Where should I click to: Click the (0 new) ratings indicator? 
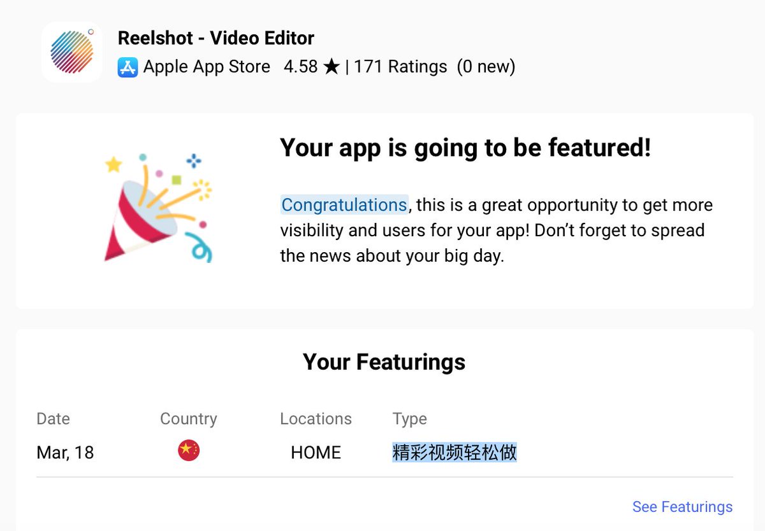(486, 67)
